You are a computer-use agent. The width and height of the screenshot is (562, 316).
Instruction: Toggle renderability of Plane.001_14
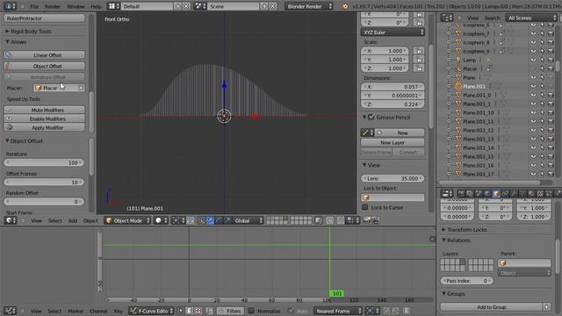551,148
